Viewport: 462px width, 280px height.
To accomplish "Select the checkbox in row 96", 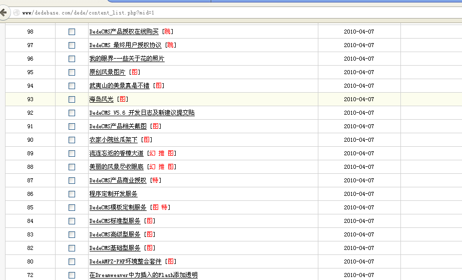I will pyautogui.click(x=72, y=59).
